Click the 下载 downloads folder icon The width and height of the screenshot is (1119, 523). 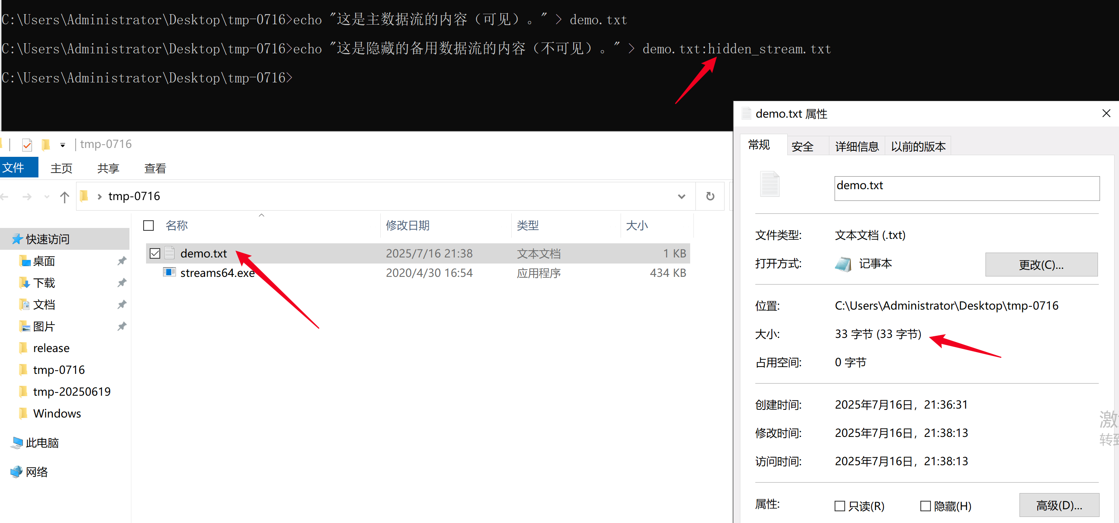click(24, 283)
